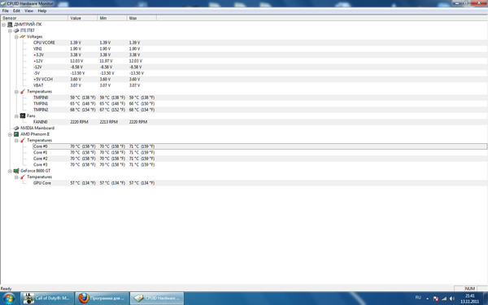Click the thermometer icon under ITE IT87

[23, 91]
